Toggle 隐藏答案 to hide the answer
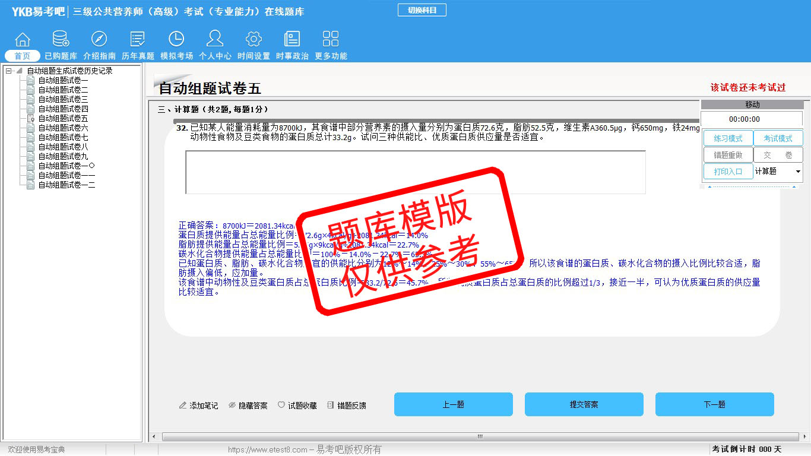This screenshot has width=811, height=456. [248, 406]
